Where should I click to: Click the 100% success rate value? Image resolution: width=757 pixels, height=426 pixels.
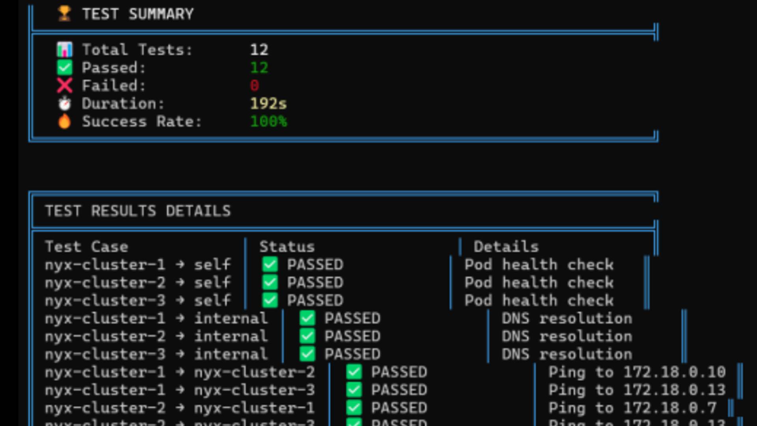coord(268,121)
